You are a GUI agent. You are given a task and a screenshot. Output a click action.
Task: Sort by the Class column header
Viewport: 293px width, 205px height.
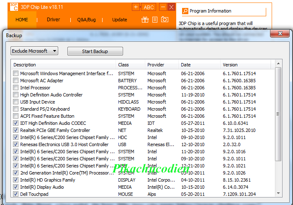click(x=131, y=65)
